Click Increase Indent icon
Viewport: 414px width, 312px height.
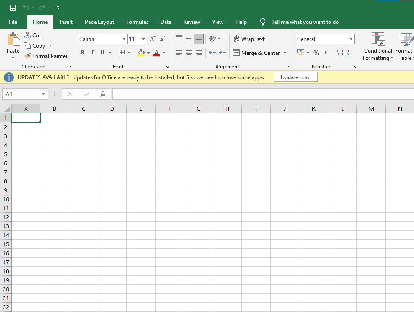(x=223, y=53)
